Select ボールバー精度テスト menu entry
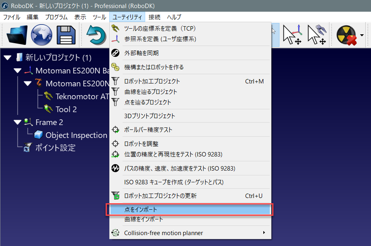The image size is (371, 246). point(190,129)
